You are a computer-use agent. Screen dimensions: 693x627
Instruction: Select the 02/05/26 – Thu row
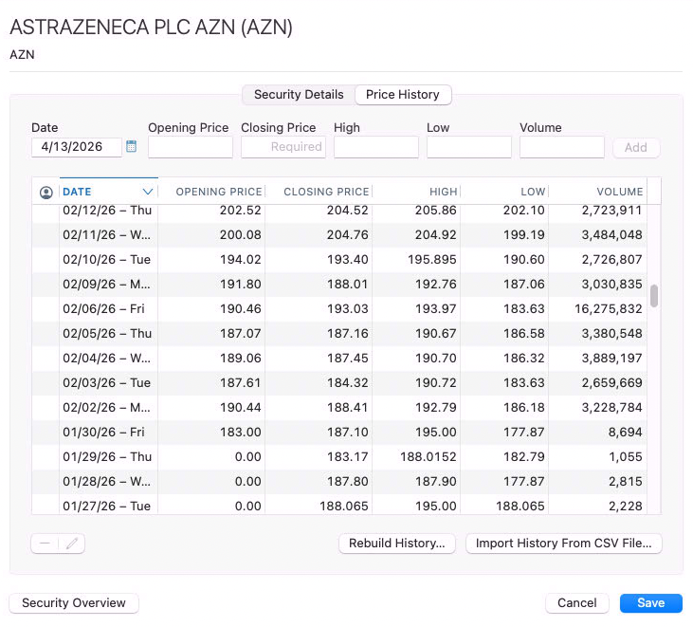[x=339, y=334]
